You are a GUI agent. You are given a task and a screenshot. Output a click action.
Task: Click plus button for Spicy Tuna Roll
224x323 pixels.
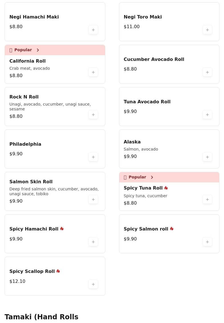coord(207,199)
